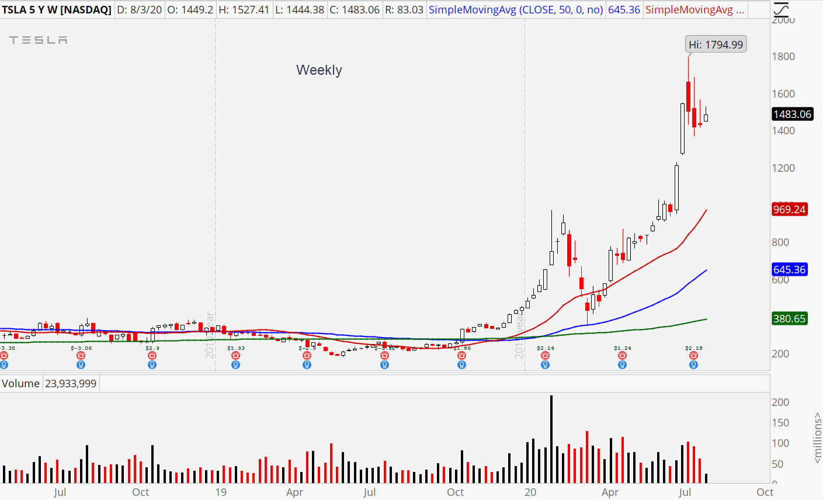Click the 'TSLA 5 Y W [NASDAQ]' chart title
Image resolution: width=823 pixels, height=500 pixels.
click(x=57, y=10)
